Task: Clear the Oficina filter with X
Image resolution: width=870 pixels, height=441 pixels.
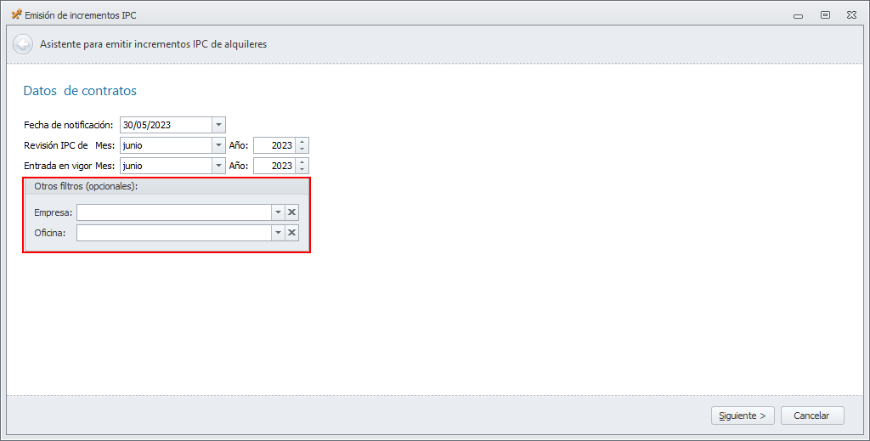Action: tap(292, 233)
